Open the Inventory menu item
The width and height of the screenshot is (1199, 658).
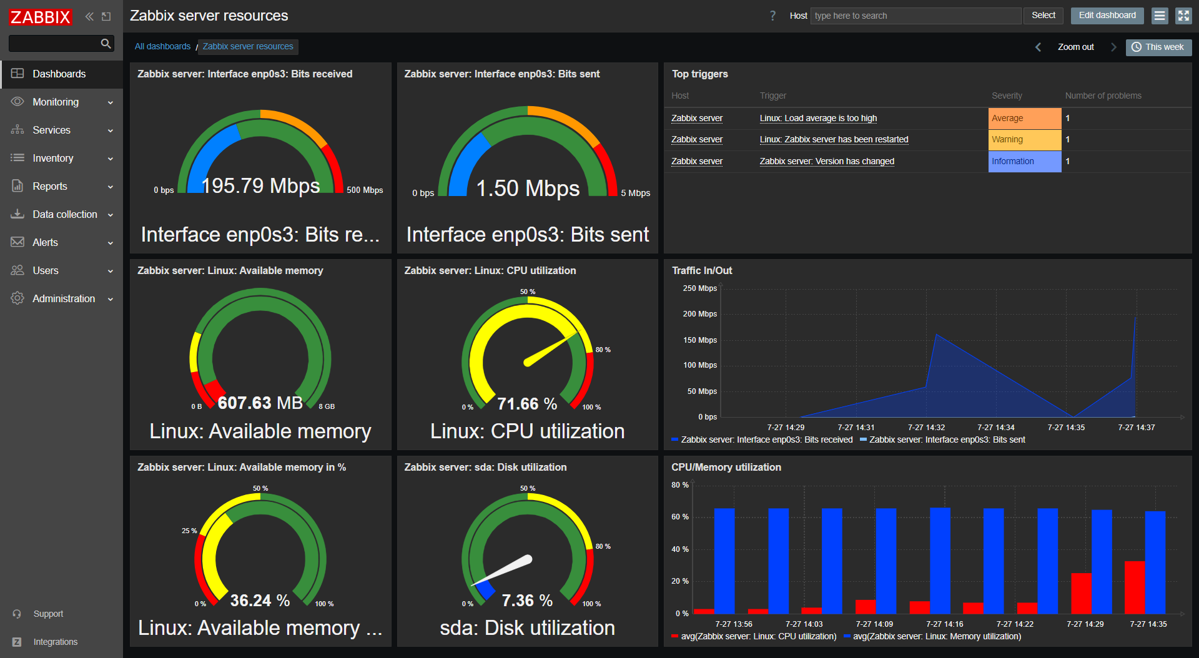(52, 158)
